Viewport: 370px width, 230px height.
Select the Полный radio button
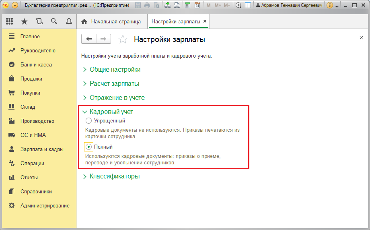pos(88,147)
